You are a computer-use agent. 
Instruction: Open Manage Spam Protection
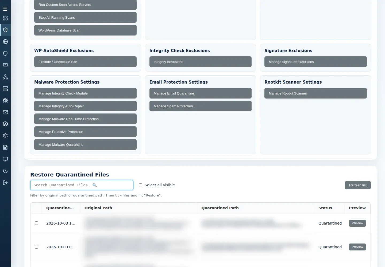click(201, 106)
